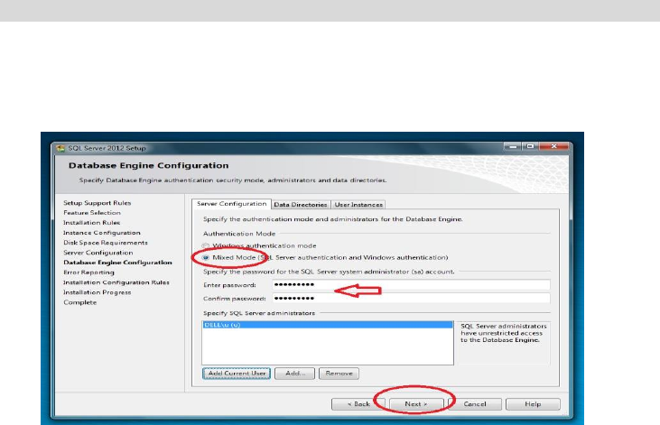Select Windows authentication mode radio button
The image size is (660, 425).
(206, 245)
